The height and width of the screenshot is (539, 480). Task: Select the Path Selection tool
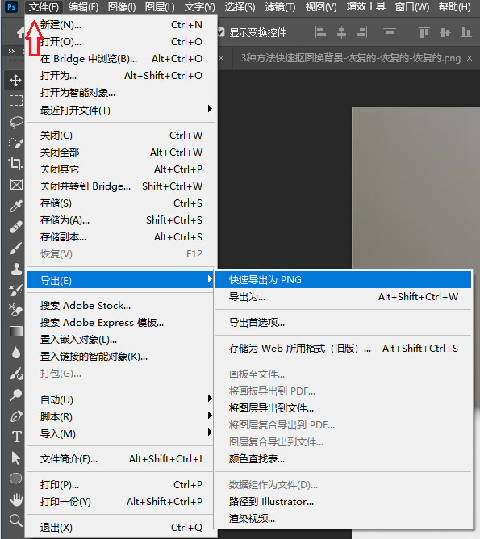(16, 458)
